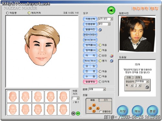The height and width of the screenshot is (121, 162).
Task: Click the 인종분류 race button
Action: 90,24
